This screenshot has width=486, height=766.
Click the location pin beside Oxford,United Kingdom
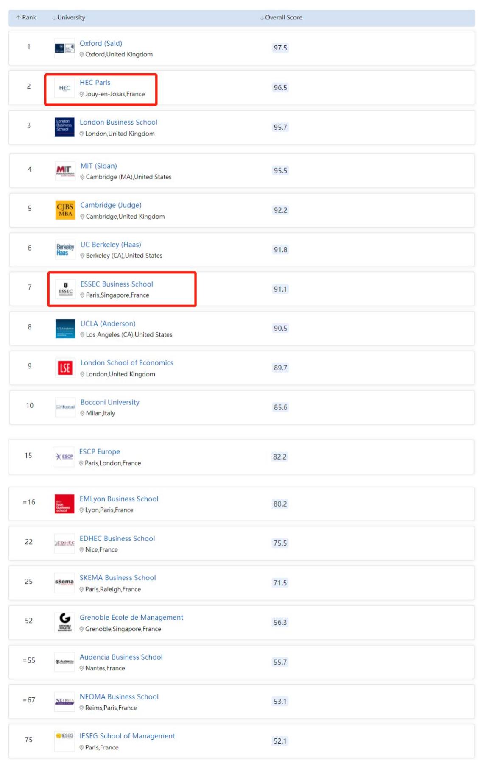[82, 54]
